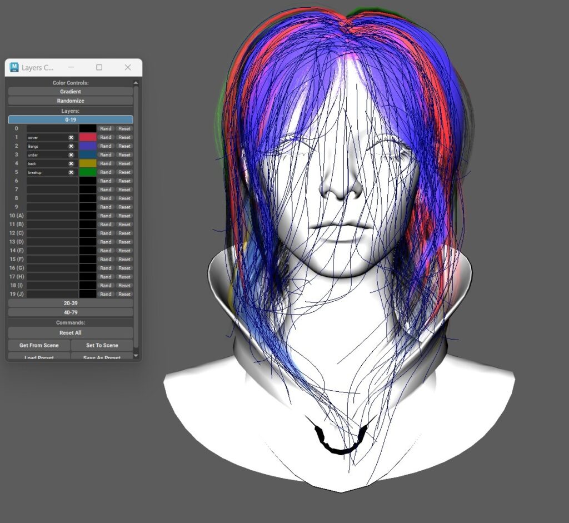Clear the "under" layer name using its X icon
The height and width of the screenshot is (523, 569).
pos(71,155)
